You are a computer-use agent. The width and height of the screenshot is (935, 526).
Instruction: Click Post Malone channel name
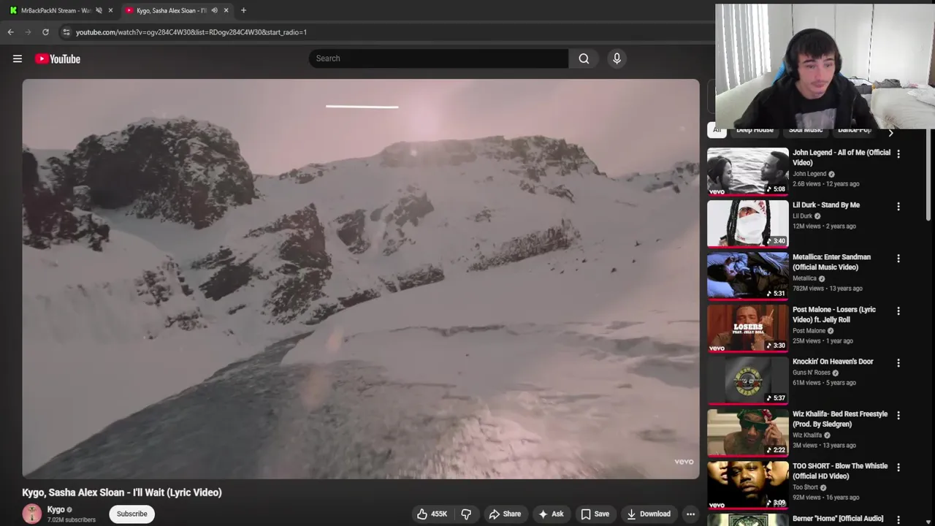[x=809, y=331]
